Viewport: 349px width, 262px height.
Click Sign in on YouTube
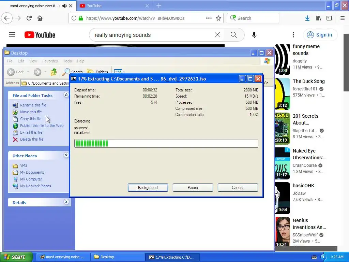coord(320,35)
